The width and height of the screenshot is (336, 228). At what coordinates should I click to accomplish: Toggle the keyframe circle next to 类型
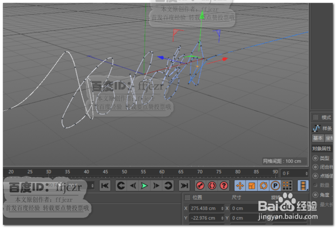315,158
